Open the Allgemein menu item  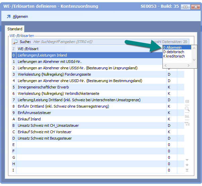(x=20, y=16)
